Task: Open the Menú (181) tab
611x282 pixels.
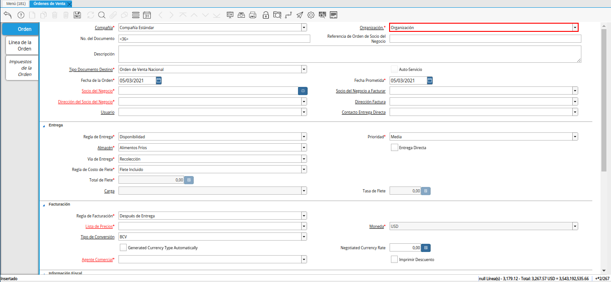Action: point(15,4)
